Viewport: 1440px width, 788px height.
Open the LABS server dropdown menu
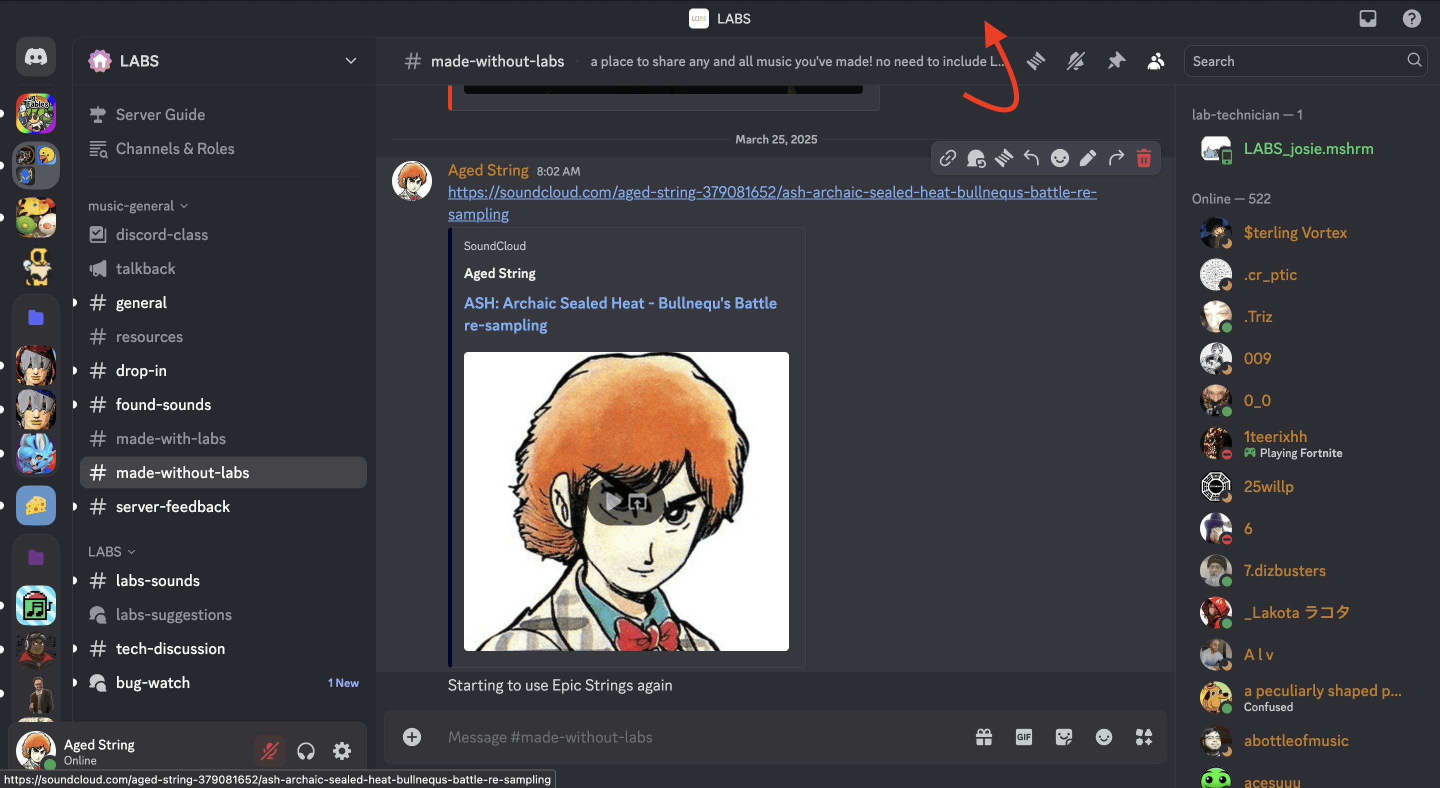click(223, 61)
